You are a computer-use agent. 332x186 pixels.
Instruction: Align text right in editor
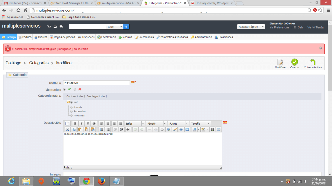point(114,123)
